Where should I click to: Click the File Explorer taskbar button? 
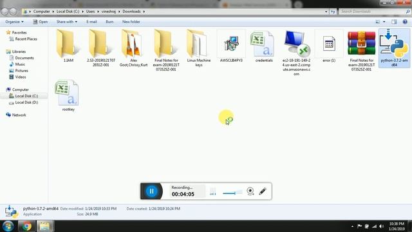click(x=44, y=226)
